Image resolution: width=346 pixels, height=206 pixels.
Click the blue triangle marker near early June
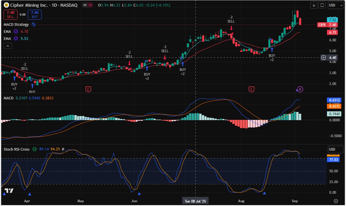139,194
